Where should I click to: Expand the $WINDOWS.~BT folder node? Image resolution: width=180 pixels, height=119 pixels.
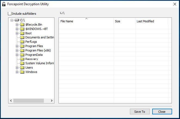coord(17,29)
